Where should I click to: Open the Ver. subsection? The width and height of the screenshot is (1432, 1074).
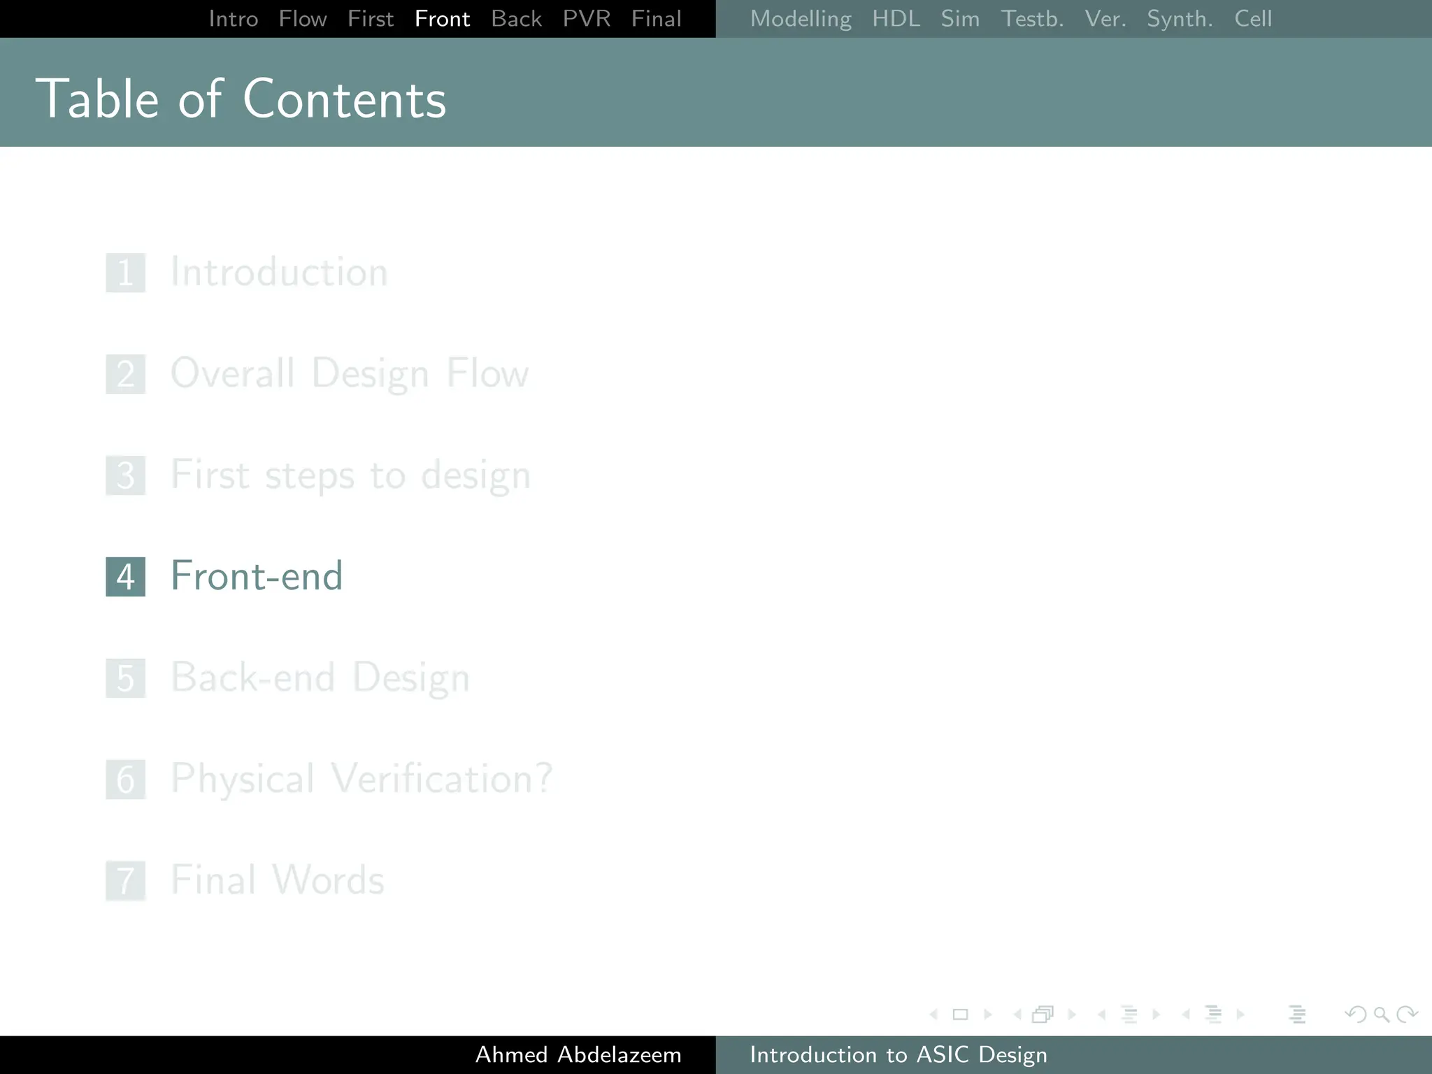(1105, 19)
